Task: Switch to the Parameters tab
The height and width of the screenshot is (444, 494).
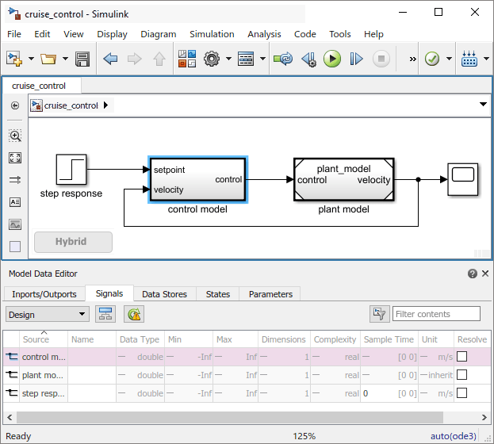Action: click(x=270, y=294)
